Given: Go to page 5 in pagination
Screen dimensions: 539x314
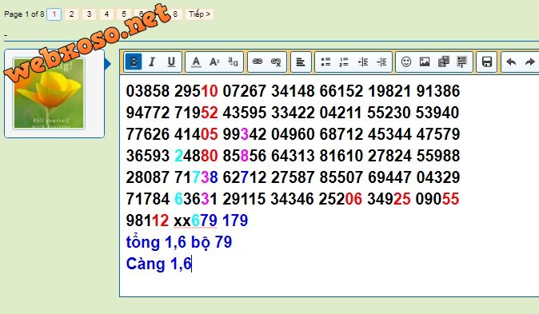Looking at the screenshot, I should pos(124,14).
